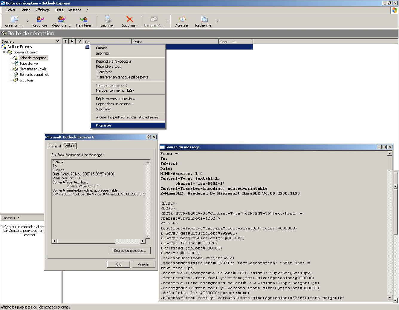Viewport: 399px width, 310px height.
Task: Sort messages by De column
Action: [x=108, y=41]
